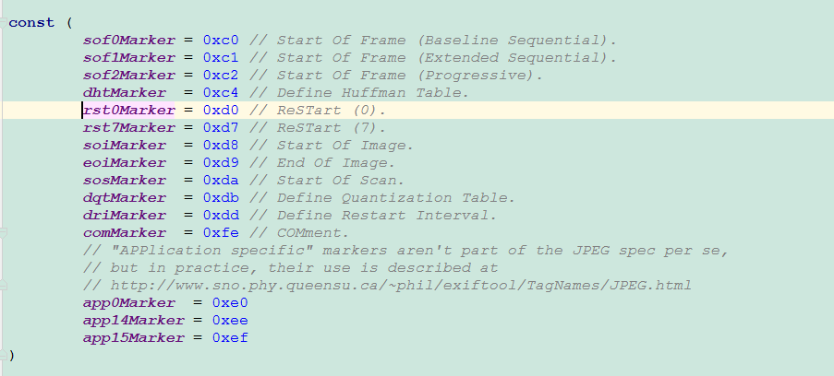Select the sof2Marker identifier
Viewport: 834px width, 376px height.
128,75
